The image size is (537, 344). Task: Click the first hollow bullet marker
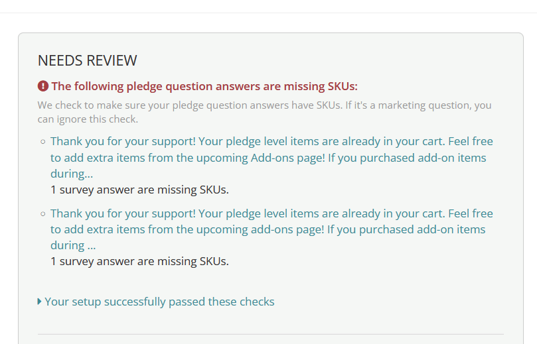click(x=42, y=142)
